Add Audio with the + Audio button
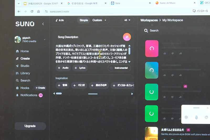 63,68
